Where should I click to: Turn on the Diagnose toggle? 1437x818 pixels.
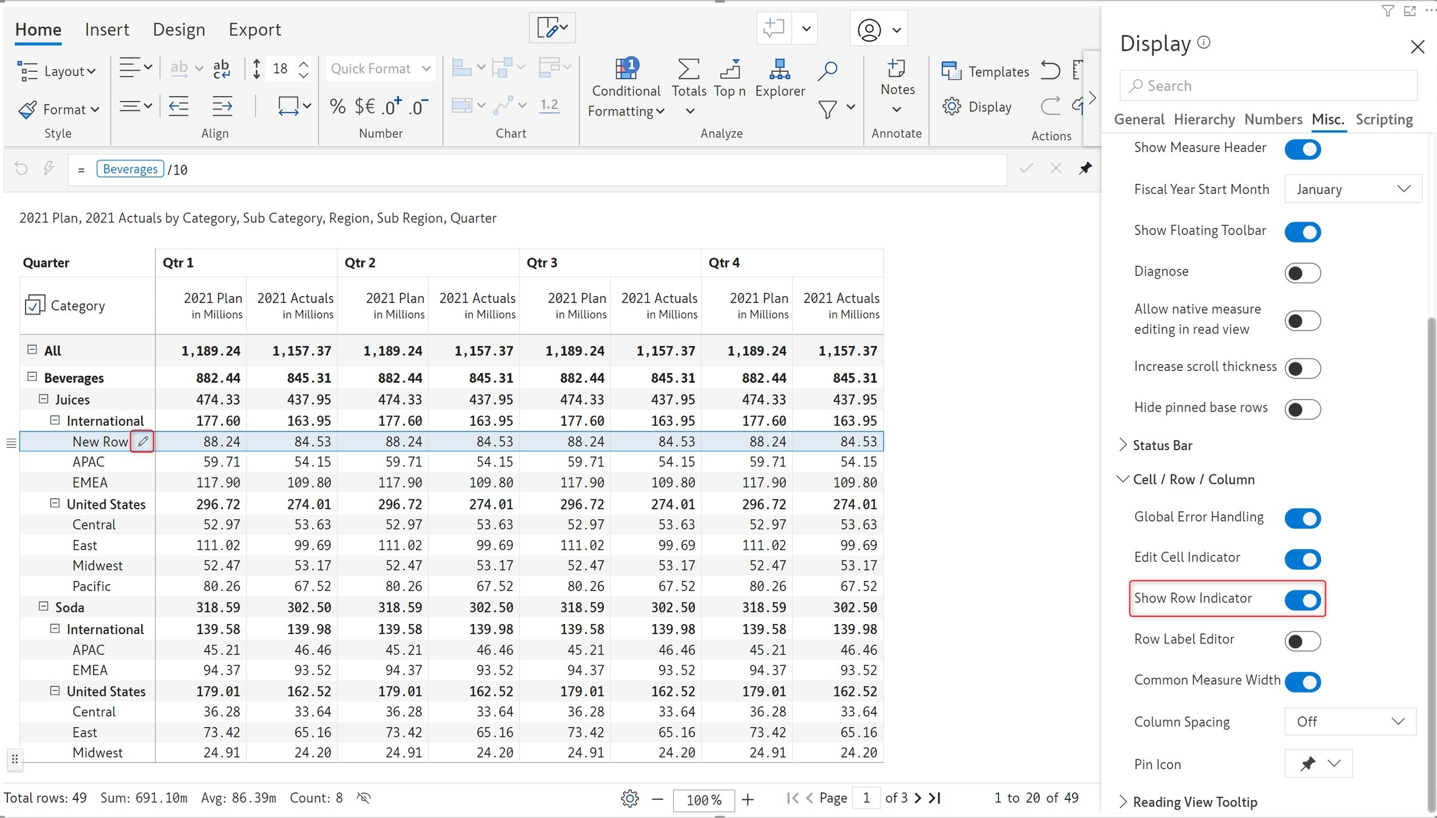tap(1302, 273)
